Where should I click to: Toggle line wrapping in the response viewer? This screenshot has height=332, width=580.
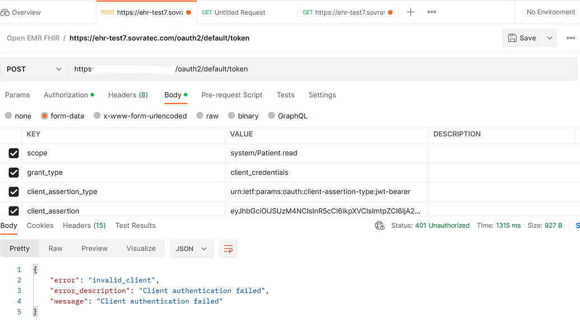[x=228, y=248]
